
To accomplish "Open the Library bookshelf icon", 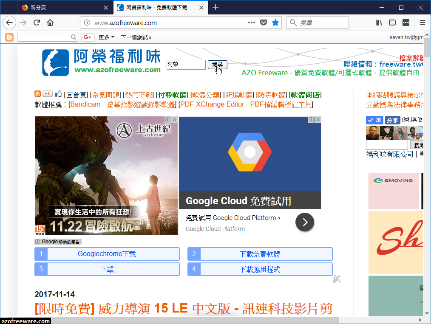I will tap(379, 23).
